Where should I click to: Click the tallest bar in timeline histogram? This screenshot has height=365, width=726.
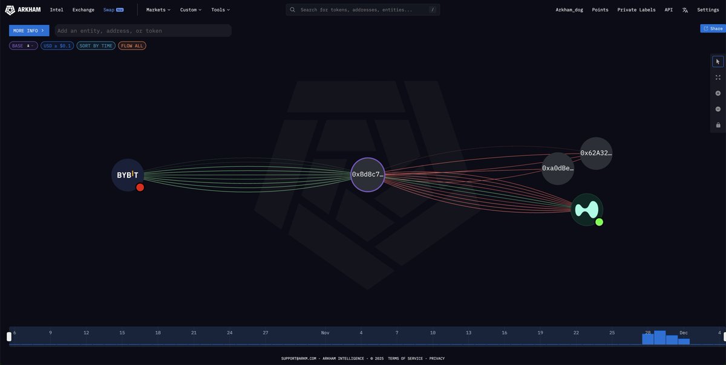[x=659, y=338]
